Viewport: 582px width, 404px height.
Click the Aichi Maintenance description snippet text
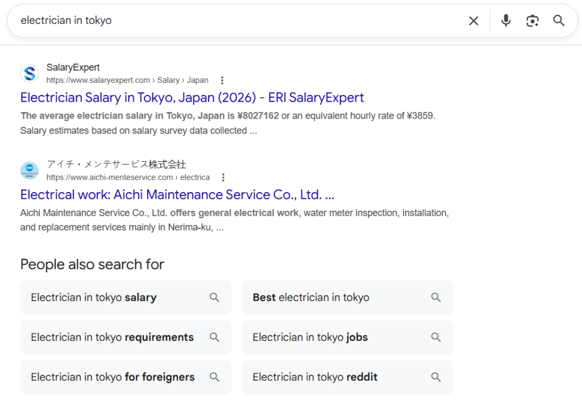(x=235, y=220)
